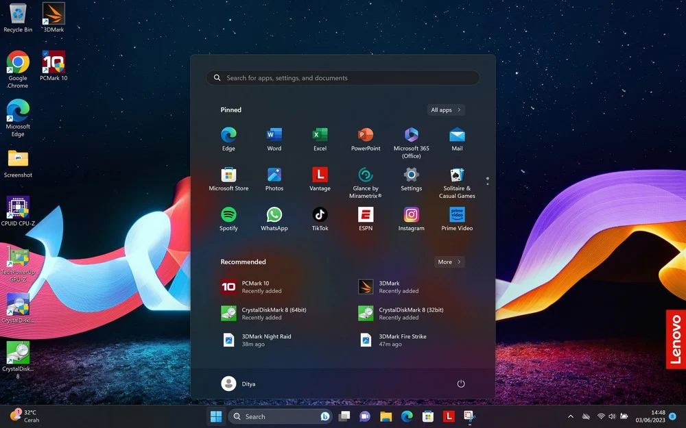Open Glance by Mirametrix
This screenshot has width=686, height=428.
pyautogui.click(x=366, y=183)
